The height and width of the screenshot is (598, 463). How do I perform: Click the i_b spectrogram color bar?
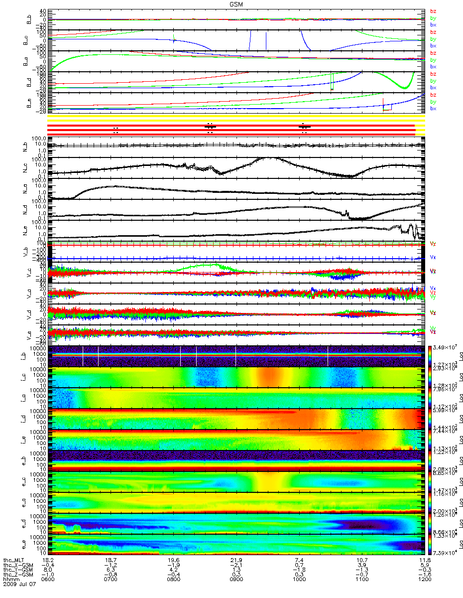[x=431, y=356]
